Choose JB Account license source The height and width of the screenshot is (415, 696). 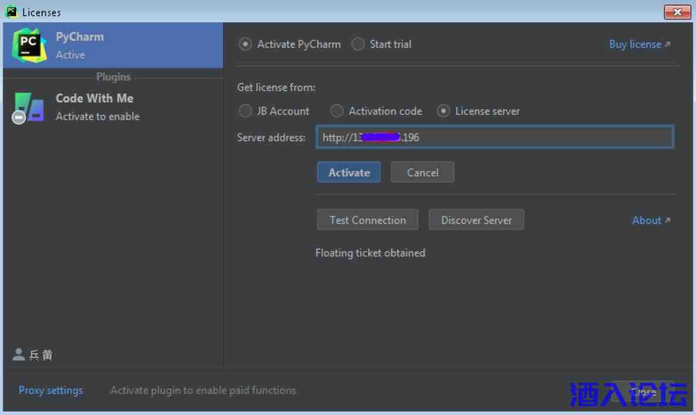[245, 111]
